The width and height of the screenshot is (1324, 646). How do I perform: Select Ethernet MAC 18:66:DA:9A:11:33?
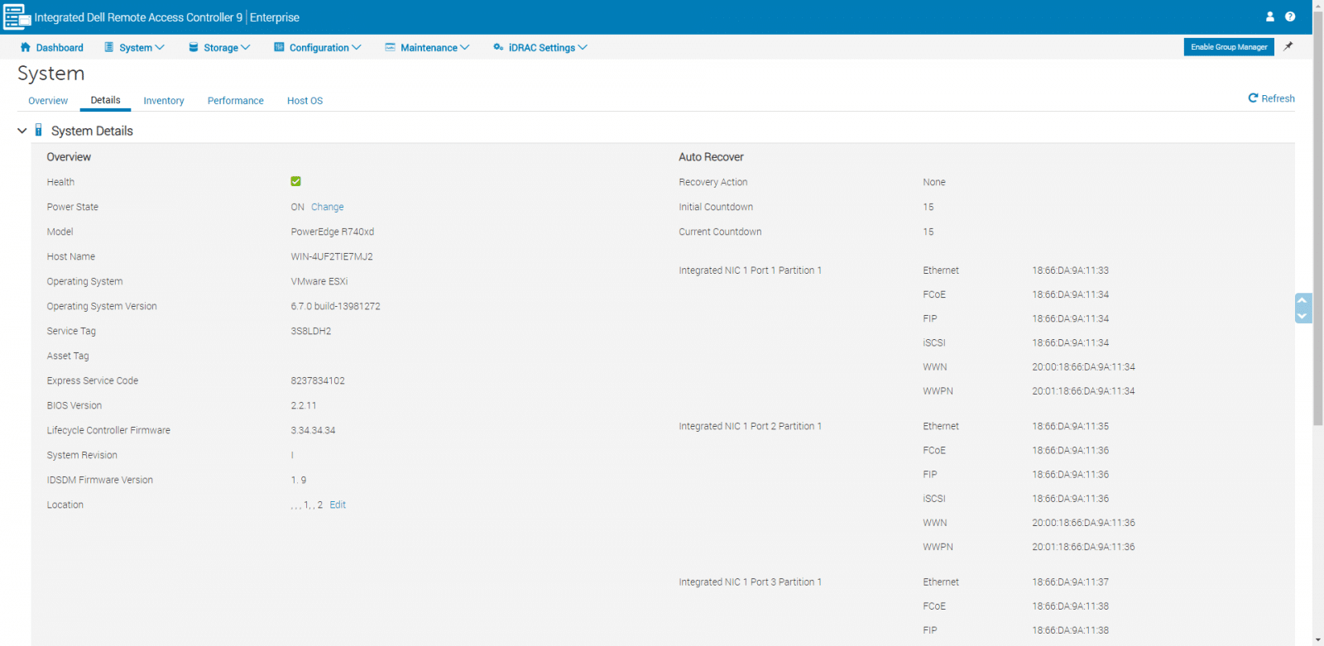point(1070,270)
